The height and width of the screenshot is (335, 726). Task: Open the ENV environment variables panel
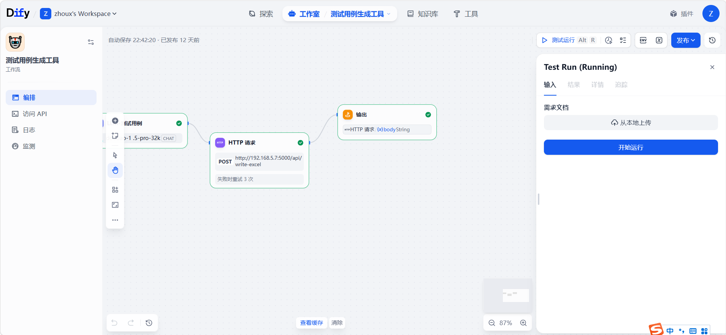[643, 40]
